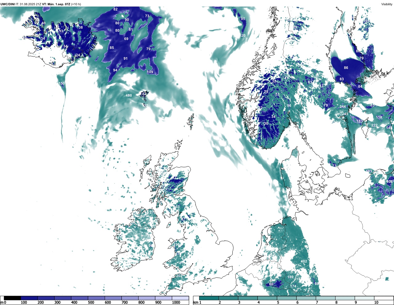Select the 5–6 km legend swatch
Viewport: 394px width, 305px height.
(287, 298)
